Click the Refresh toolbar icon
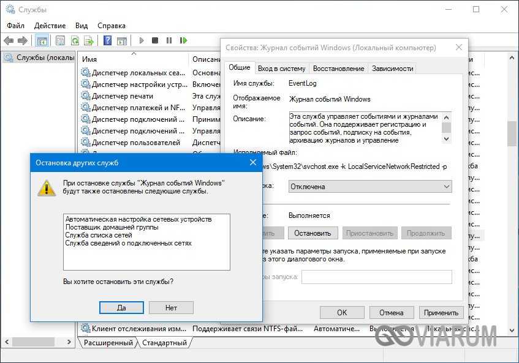The width and height of the screenshot is (519, 363). 75,40
